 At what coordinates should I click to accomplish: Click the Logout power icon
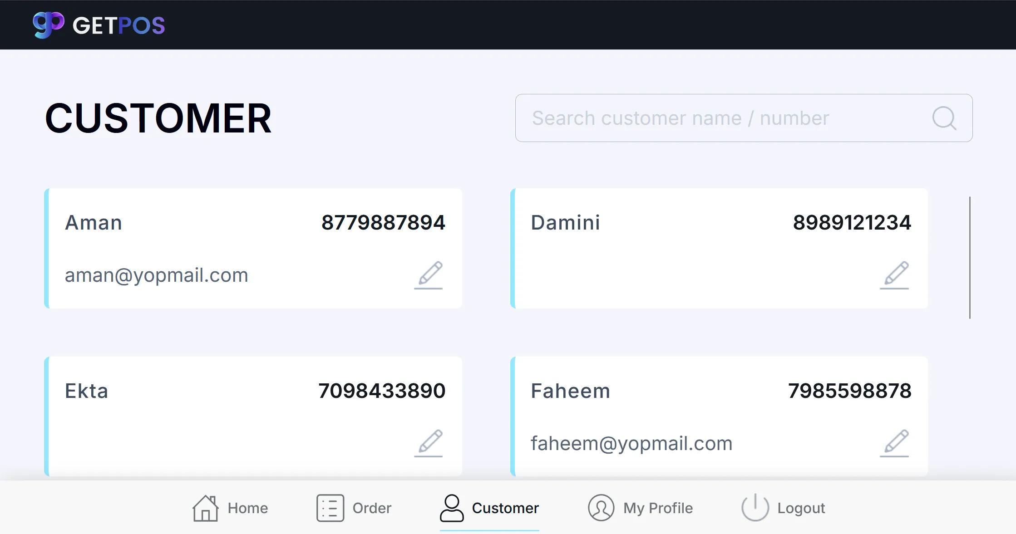755,508
